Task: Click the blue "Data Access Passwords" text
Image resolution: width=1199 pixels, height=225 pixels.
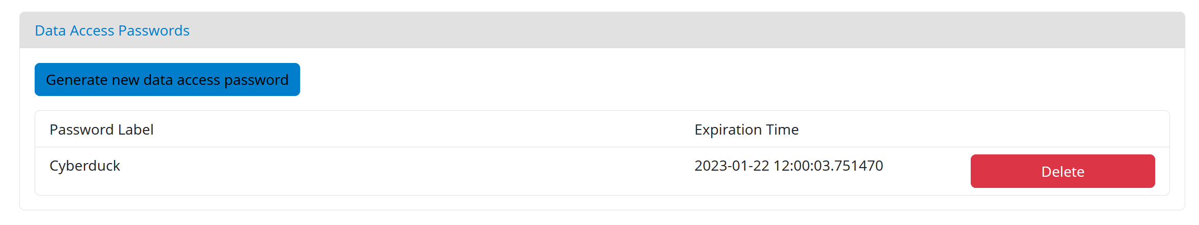Action: 112,30
